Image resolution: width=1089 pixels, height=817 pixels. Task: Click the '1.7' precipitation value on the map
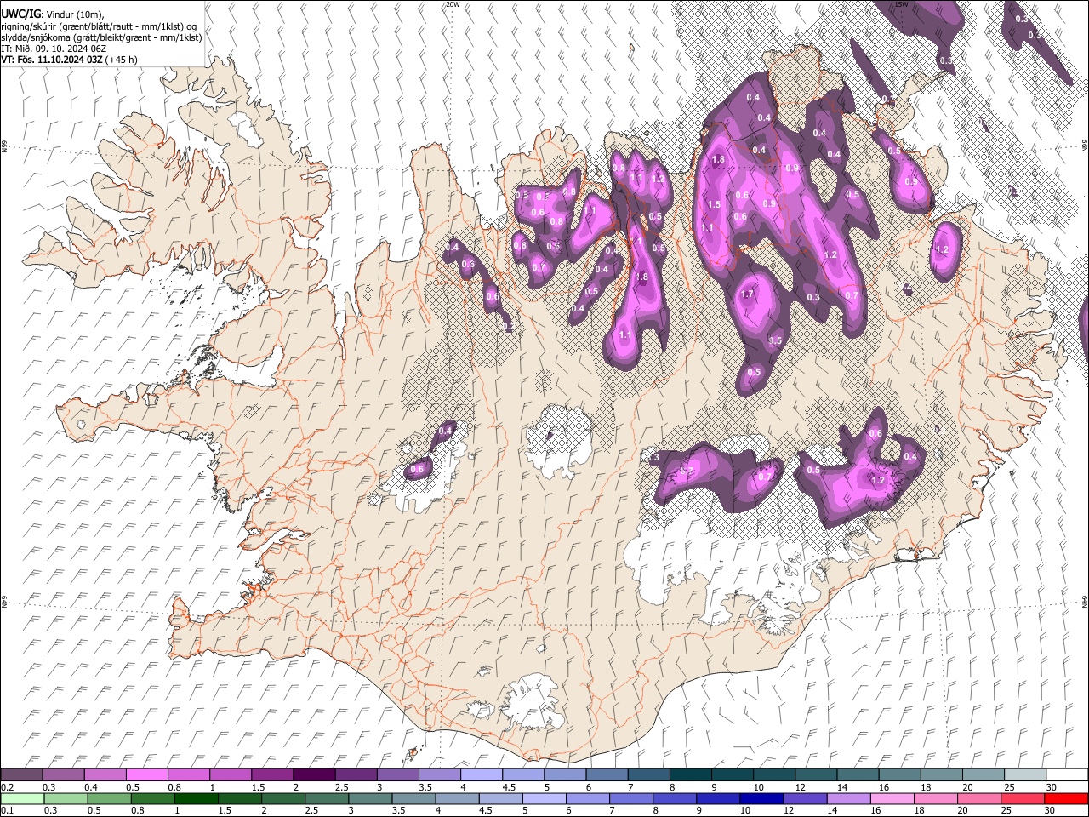[747, 294]
